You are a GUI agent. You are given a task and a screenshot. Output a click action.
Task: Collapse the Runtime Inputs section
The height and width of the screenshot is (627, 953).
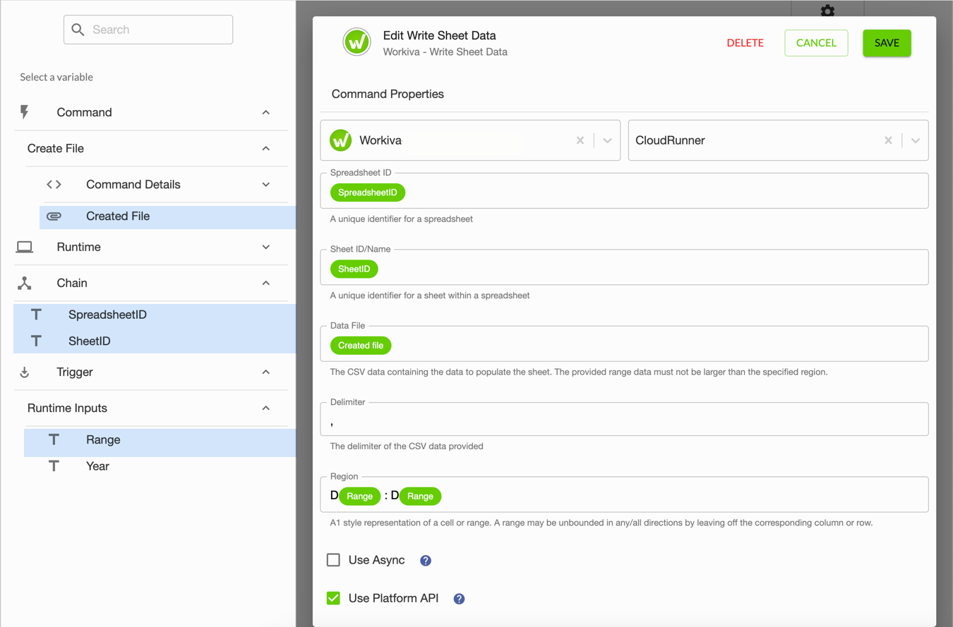click(x=266, y=408)
